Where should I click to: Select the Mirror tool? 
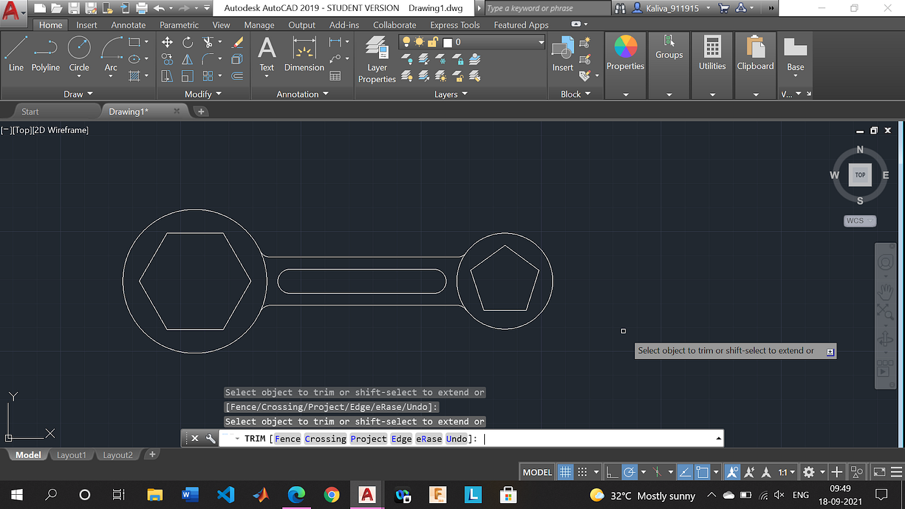187,58
